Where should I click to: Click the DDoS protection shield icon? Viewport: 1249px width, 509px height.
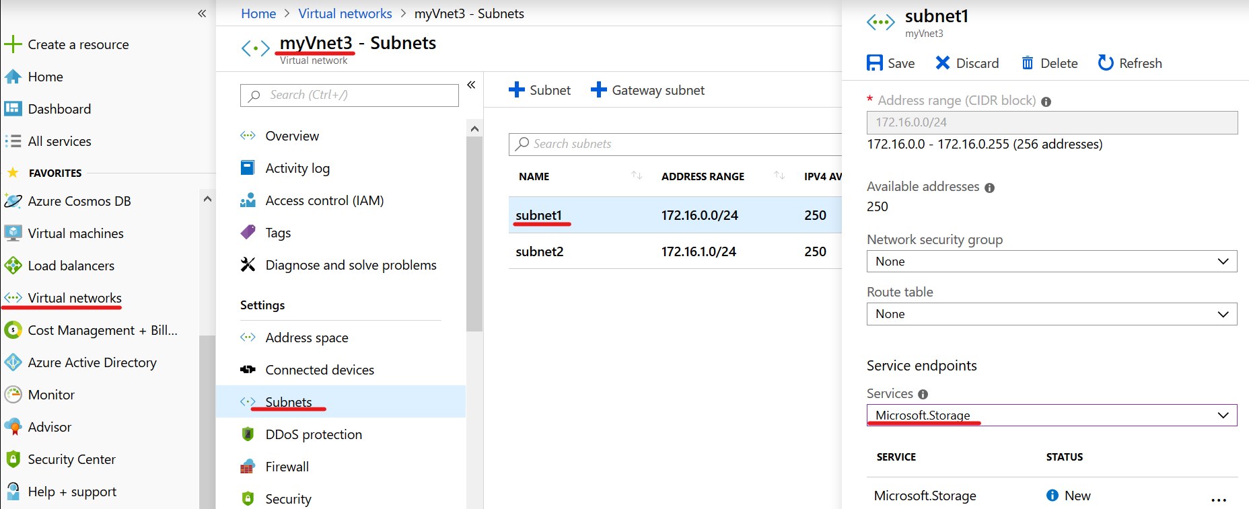tap(248, 434)
